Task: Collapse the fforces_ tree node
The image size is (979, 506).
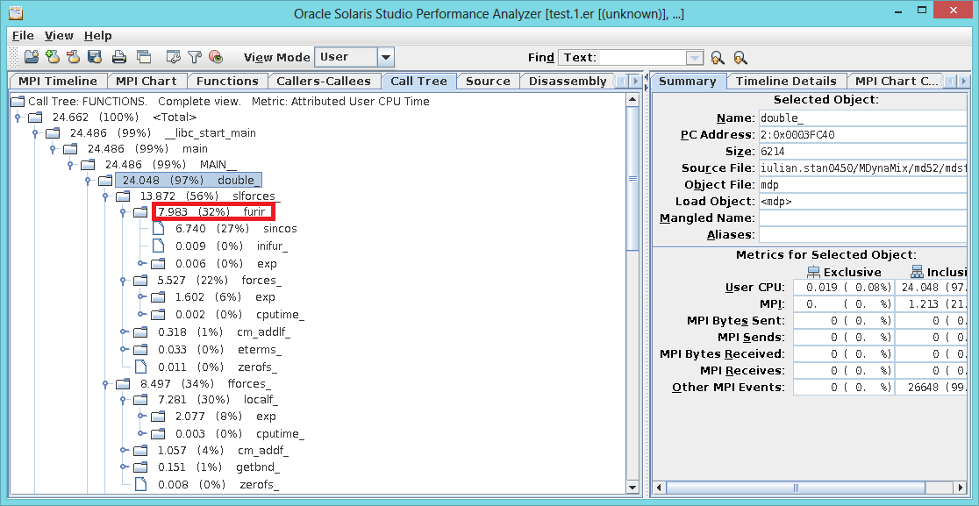Action: pos(107,384)
